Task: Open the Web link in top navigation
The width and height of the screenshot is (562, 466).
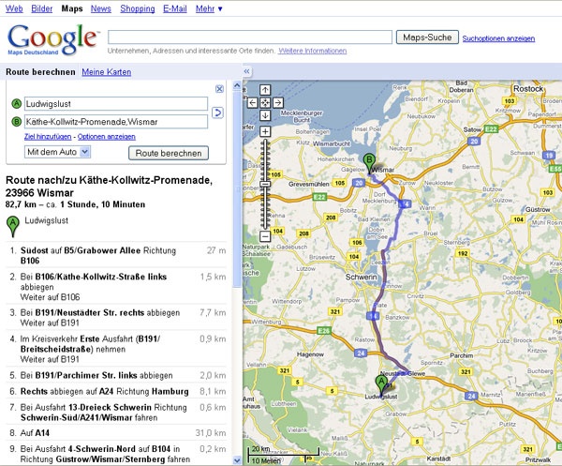Action: coord(14,8)
